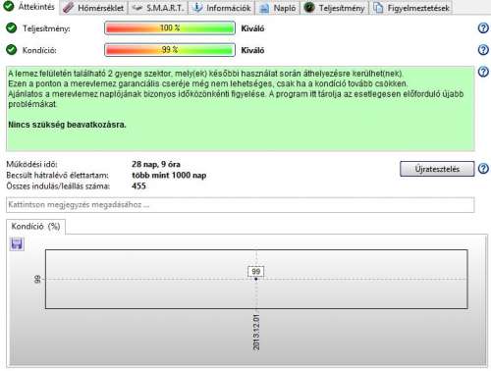Switch to the Teljesítmény tab
Screen dimensions: 491x371
pos(334,8)
